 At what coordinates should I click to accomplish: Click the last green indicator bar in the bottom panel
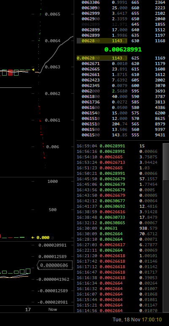click(x=28, y=271)
